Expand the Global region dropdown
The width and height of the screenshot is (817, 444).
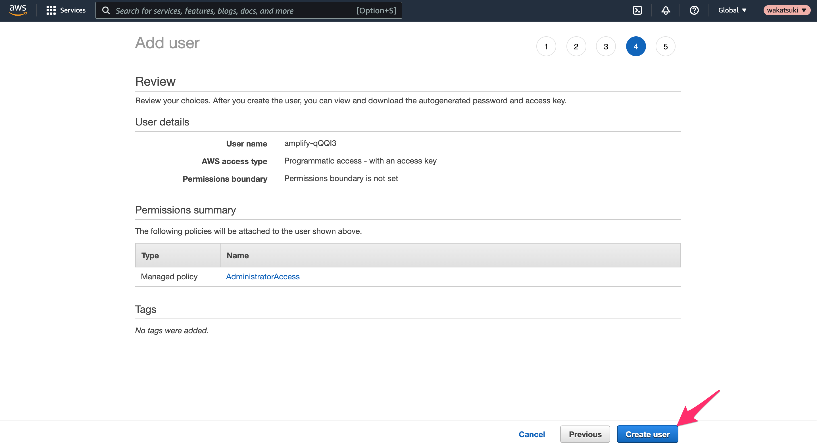(732, 10)
